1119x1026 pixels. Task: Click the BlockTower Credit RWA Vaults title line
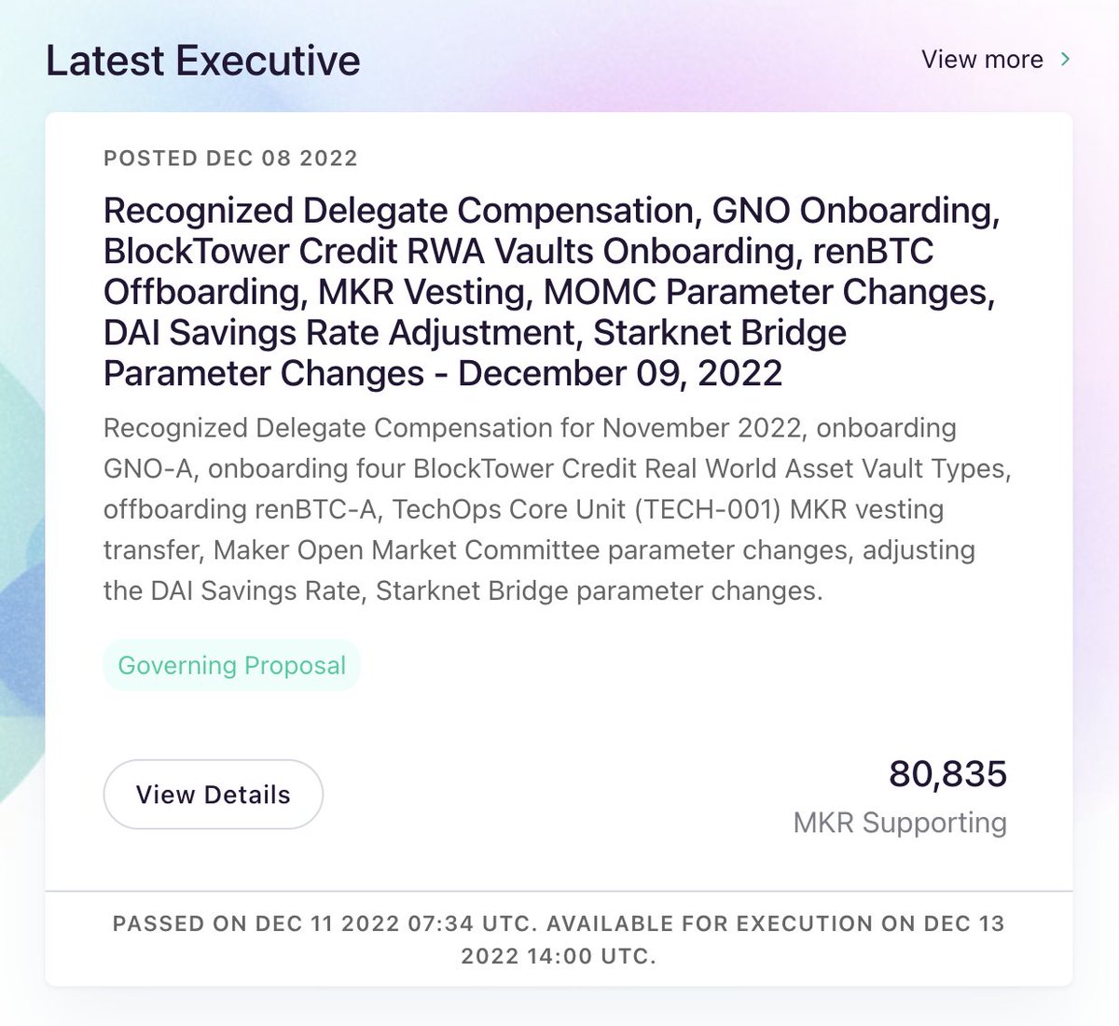coord(518,252)
